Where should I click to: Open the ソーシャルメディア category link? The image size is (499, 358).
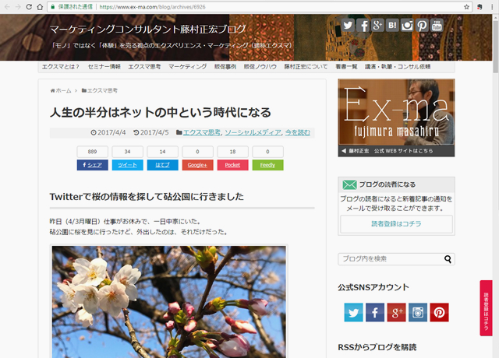click(253, 132)
